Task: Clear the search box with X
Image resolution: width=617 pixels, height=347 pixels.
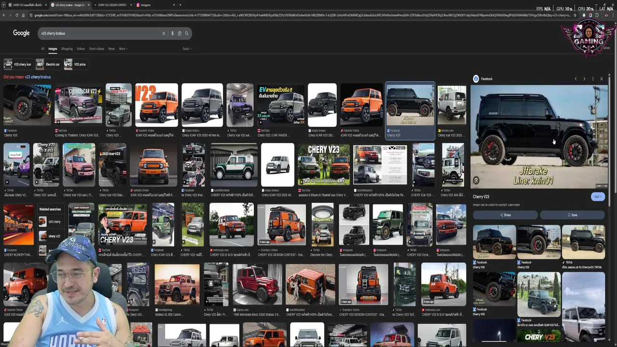Action: click(163, 33)
